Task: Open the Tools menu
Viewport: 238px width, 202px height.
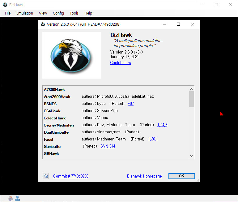Action: coord(74,13)
